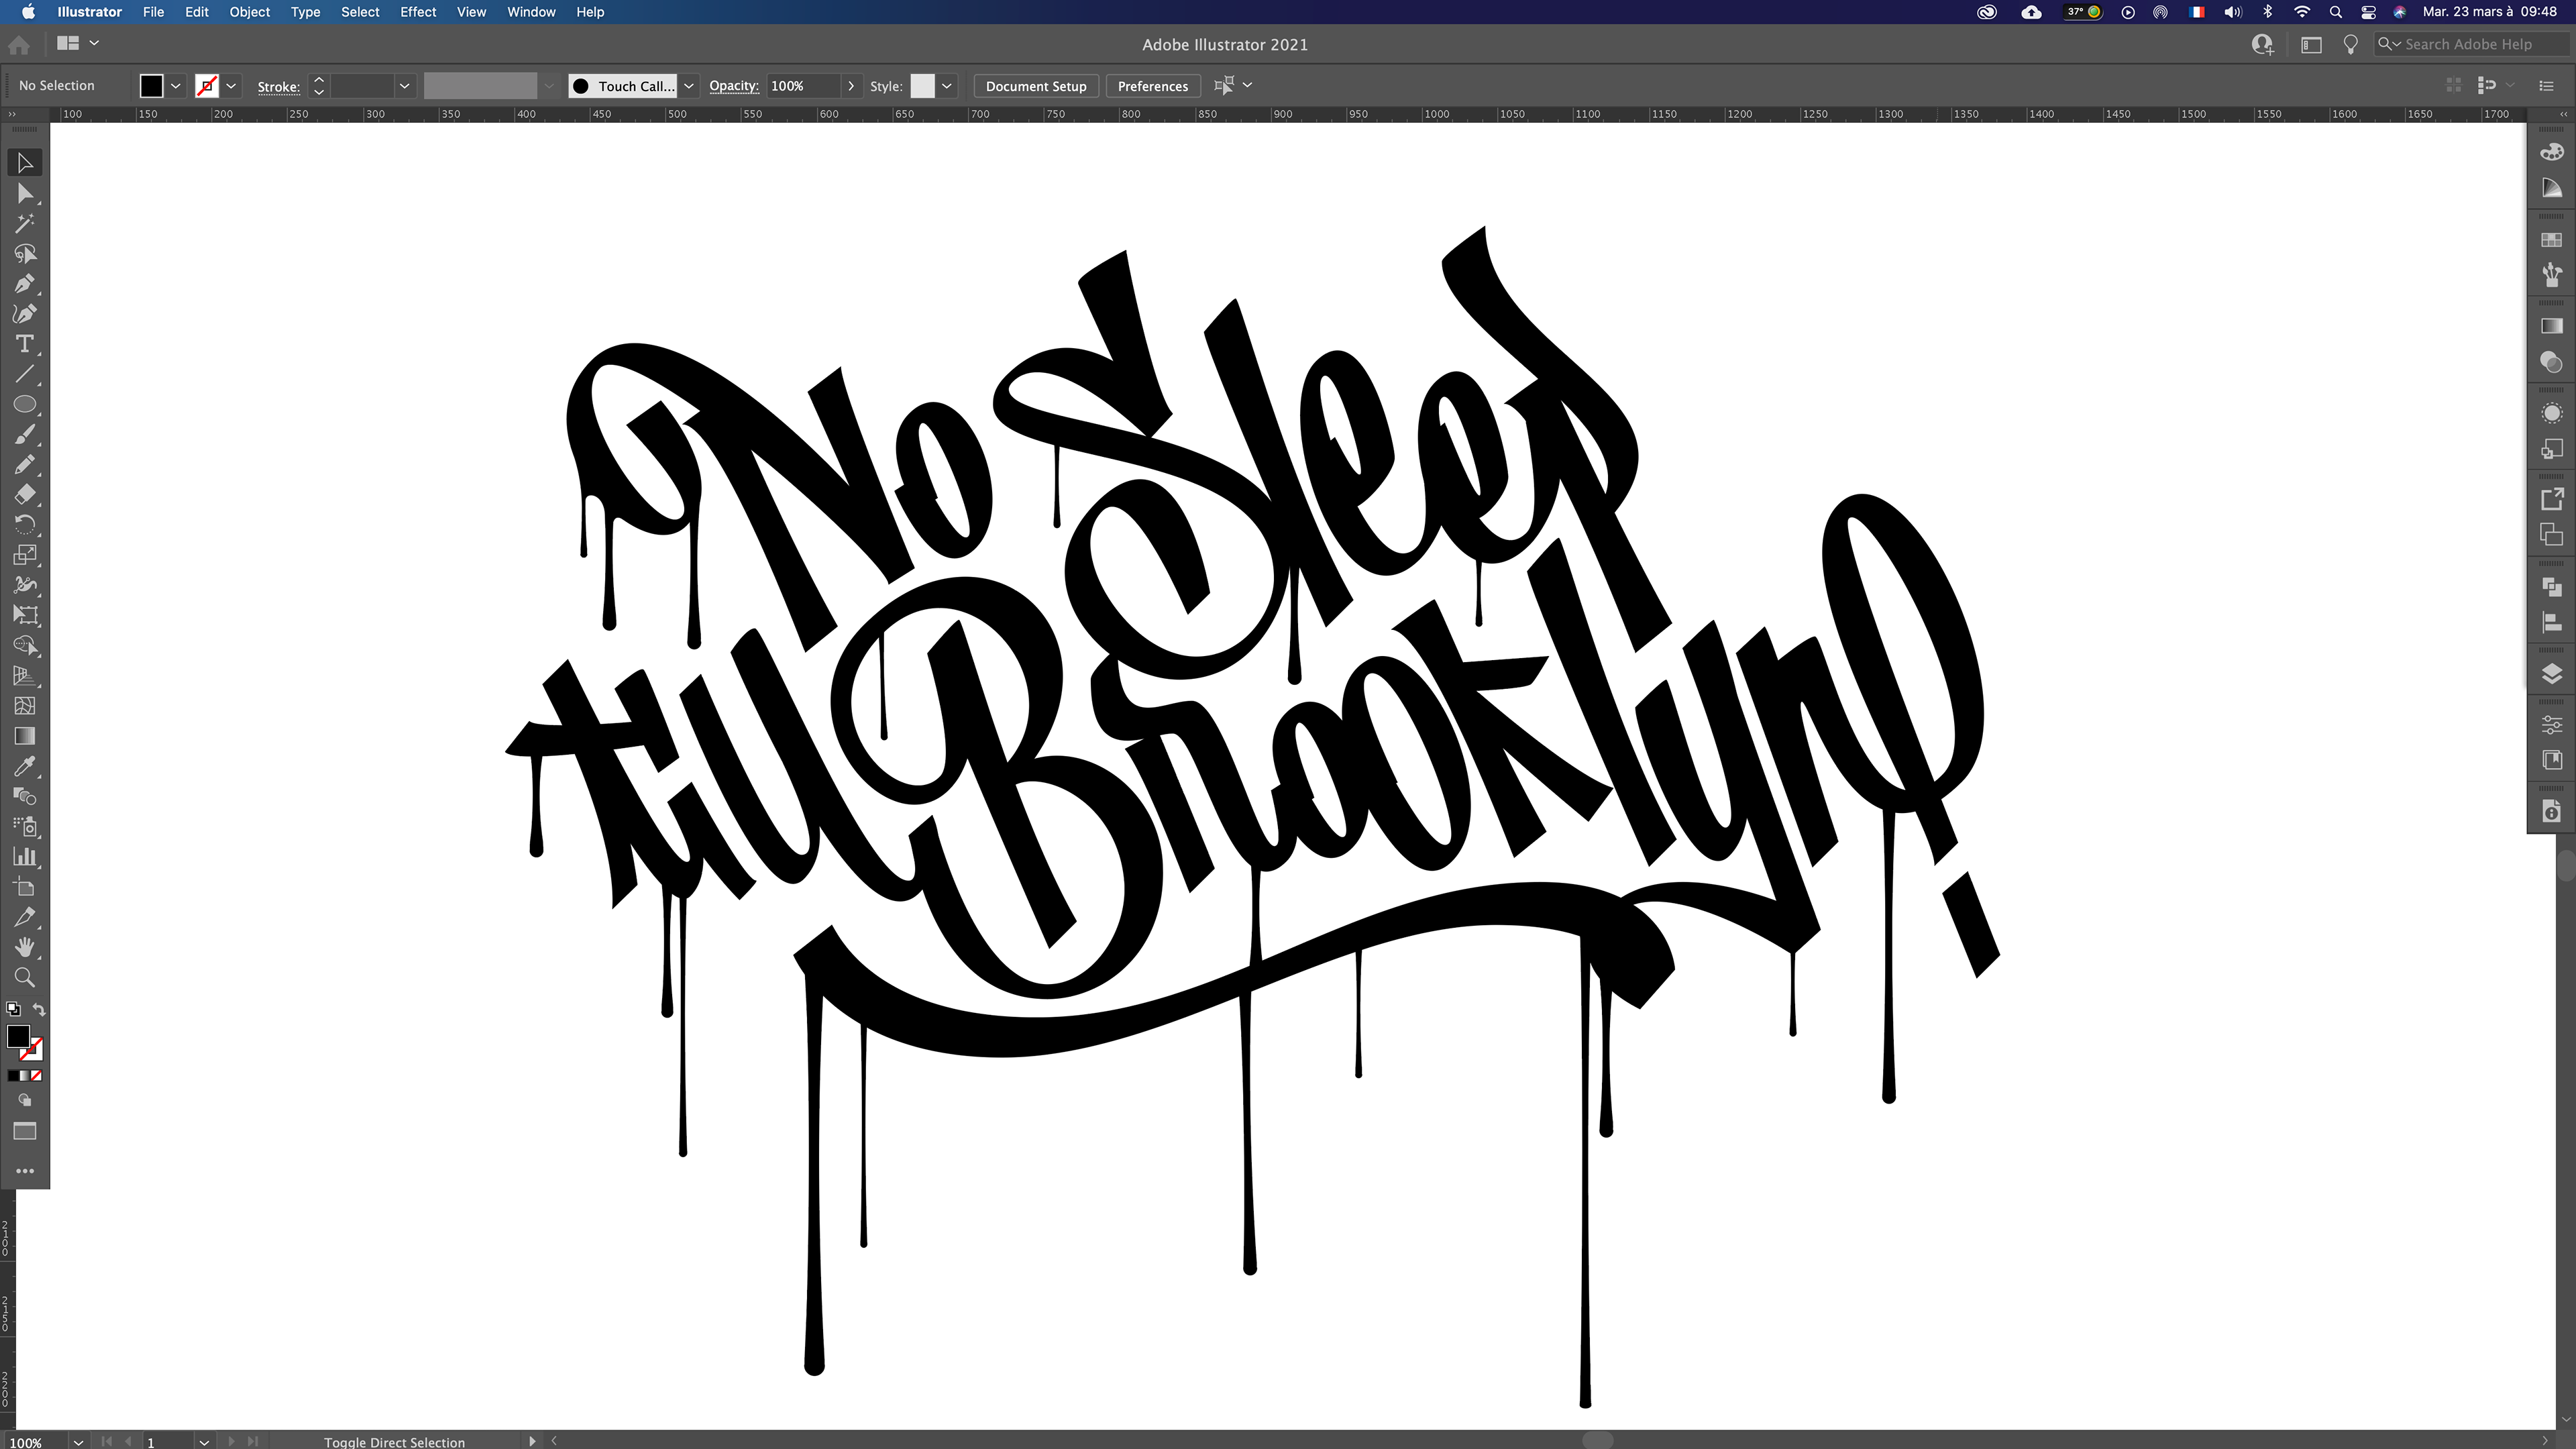Viewport: 2576px width, 1449px height.
Task: Select the Column Graph tool
Action: tap(25, 856)
